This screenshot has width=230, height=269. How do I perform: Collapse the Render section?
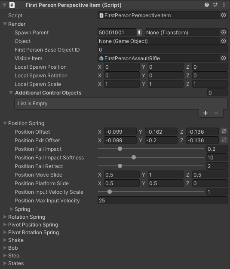tap(5, 24)
